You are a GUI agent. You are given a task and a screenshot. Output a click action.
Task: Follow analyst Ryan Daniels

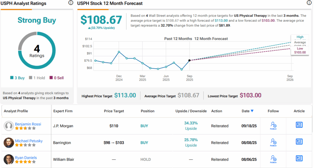pos(273,159)
